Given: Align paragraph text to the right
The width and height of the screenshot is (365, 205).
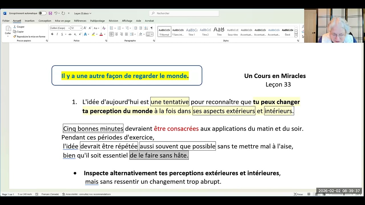Looking at the screenshot, I should click(121, 34).
